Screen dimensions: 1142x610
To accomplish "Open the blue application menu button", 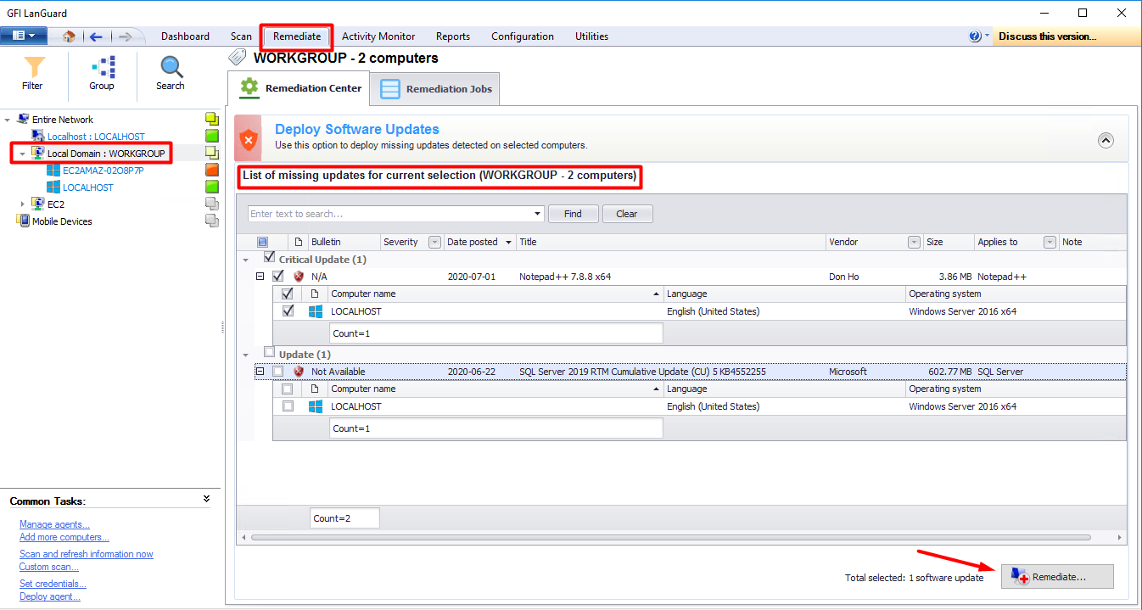I will pos(24,36).
